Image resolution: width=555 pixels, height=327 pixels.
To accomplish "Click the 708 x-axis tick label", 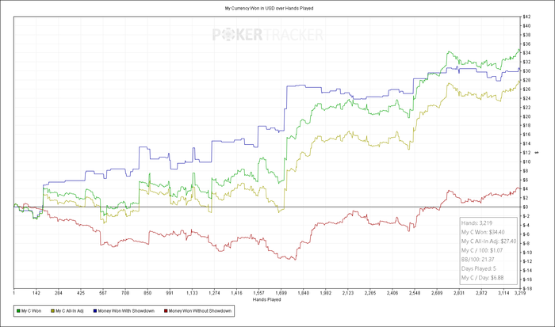I will pos(125,293).
